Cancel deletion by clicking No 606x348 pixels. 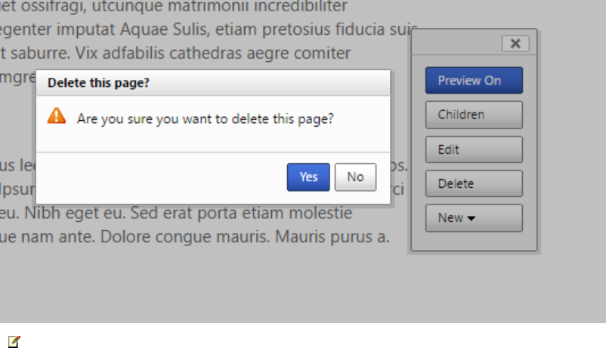pos(355,177)
